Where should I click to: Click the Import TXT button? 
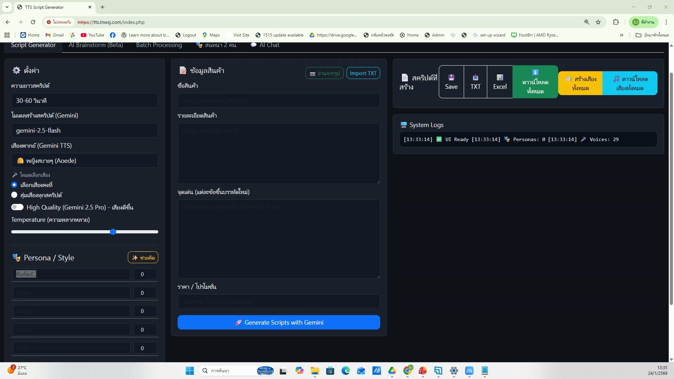[363, 73]
